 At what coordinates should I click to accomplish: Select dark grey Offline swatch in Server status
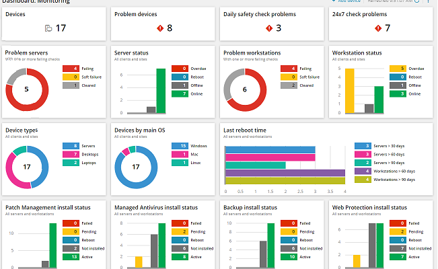pos(180,85)
